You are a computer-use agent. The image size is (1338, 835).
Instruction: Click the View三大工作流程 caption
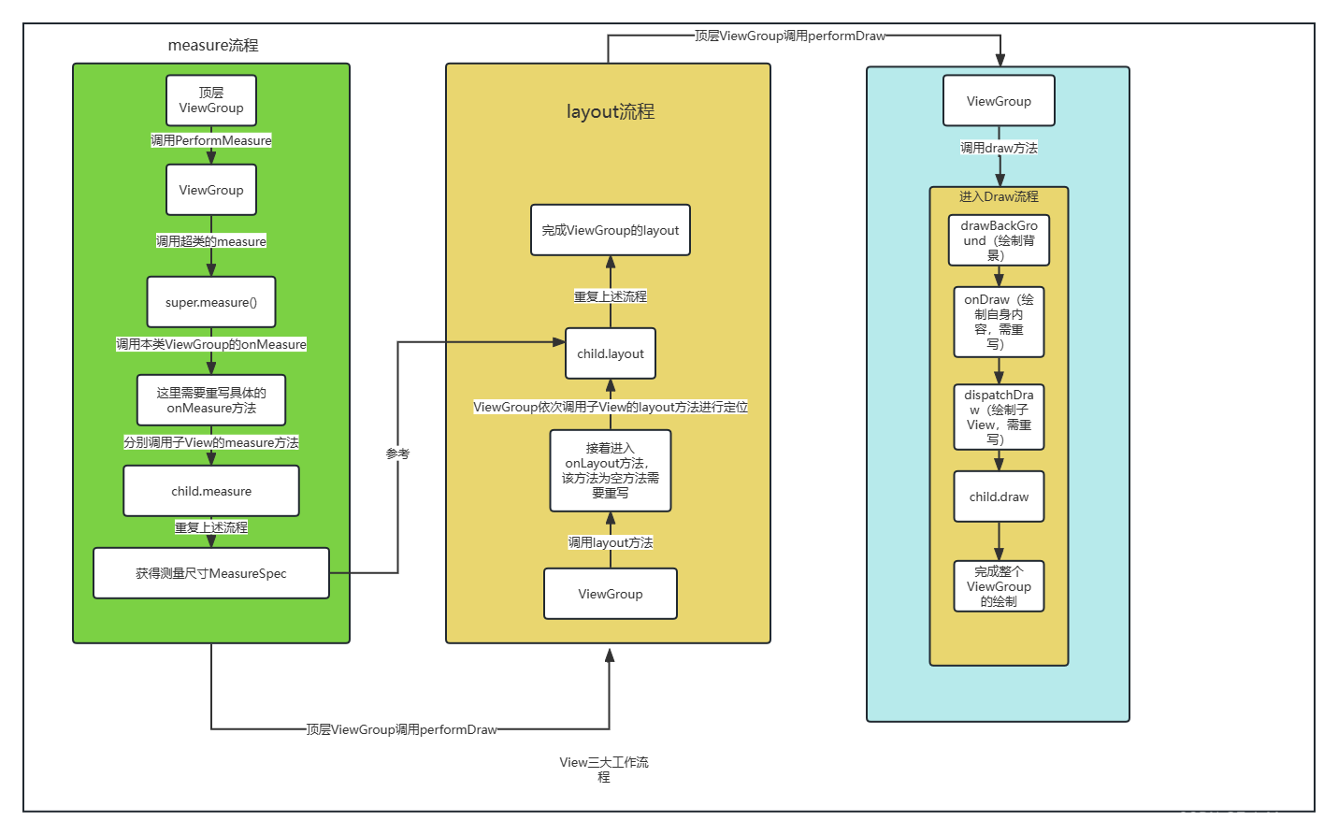(x=604, y=770)
